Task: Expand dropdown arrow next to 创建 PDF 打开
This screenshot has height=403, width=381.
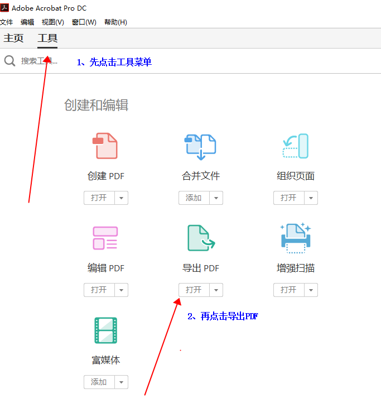Action: point(121,198)
